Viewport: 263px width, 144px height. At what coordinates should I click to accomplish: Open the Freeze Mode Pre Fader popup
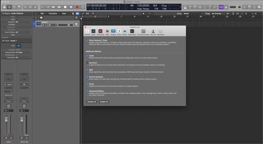coord(23,52)
